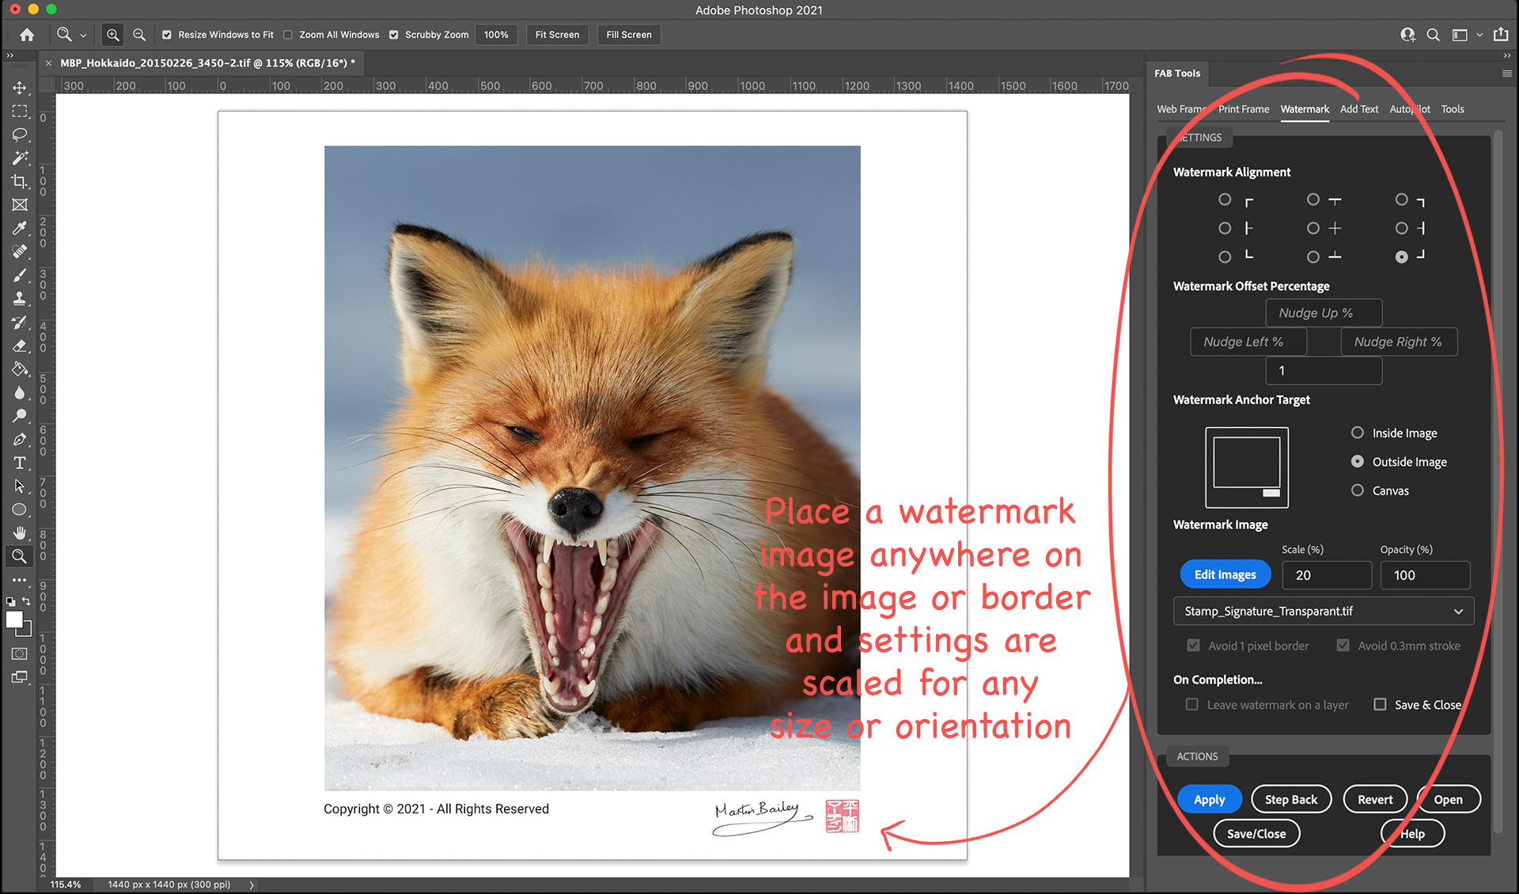Select the Move tool
Image resolution: width=1519 pixels, height=894 pixels.
(x=20, y=88)
